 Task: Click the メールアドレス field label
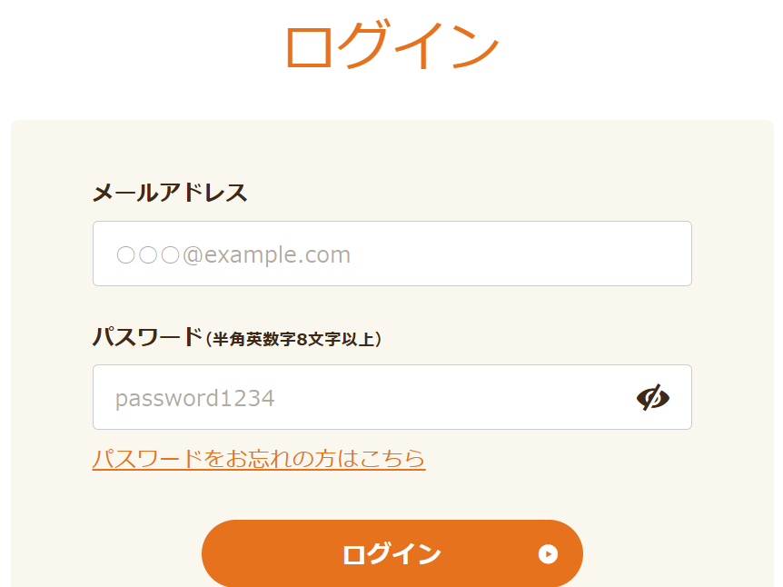tap(170, 193)
